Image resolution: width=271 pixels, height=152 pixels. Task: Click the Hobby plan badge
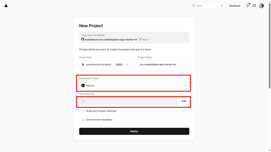click(119, 65)
